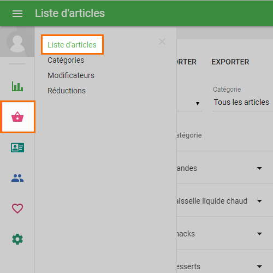Open the small arrow dropdown left of Catégorie
Screen dimensions: 273x273
pyautogui.click(x=198, y=103)
